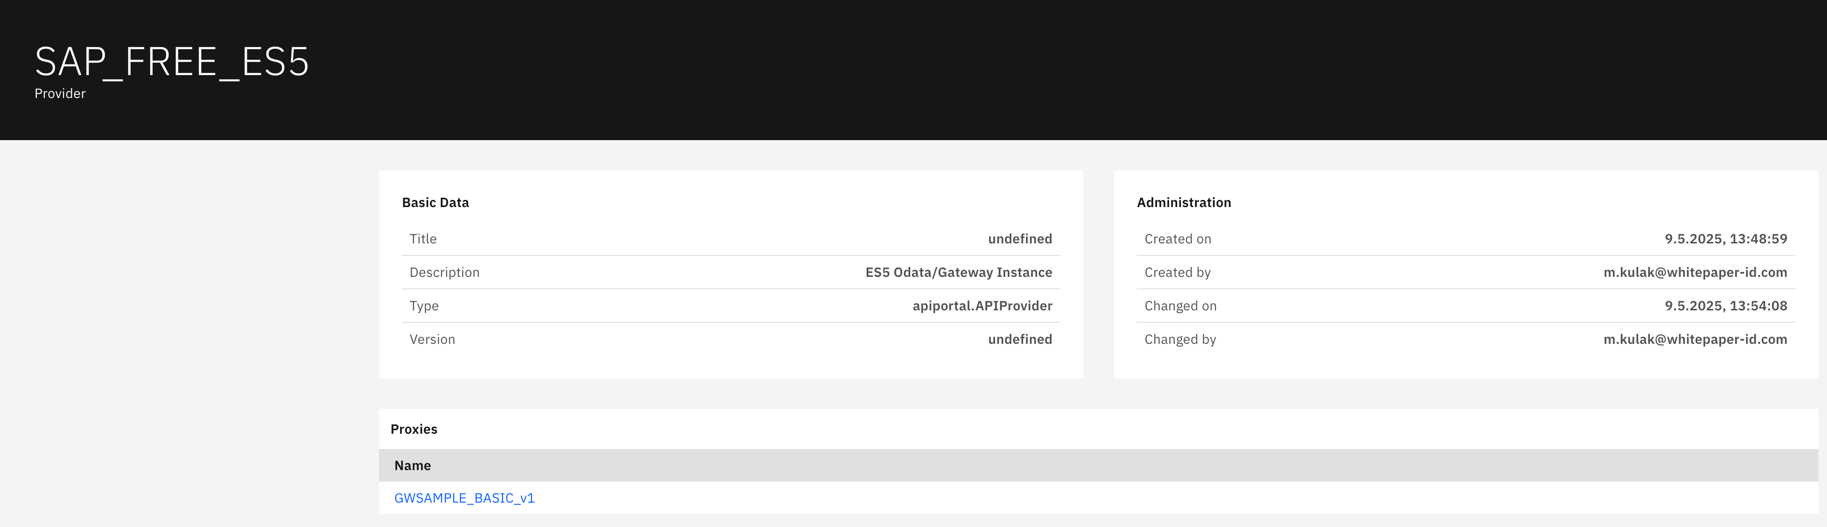This screenshot has width=1827, height=527.
Task: Click the apiportal.APIProvider type value
Action: tap(981, 306)
